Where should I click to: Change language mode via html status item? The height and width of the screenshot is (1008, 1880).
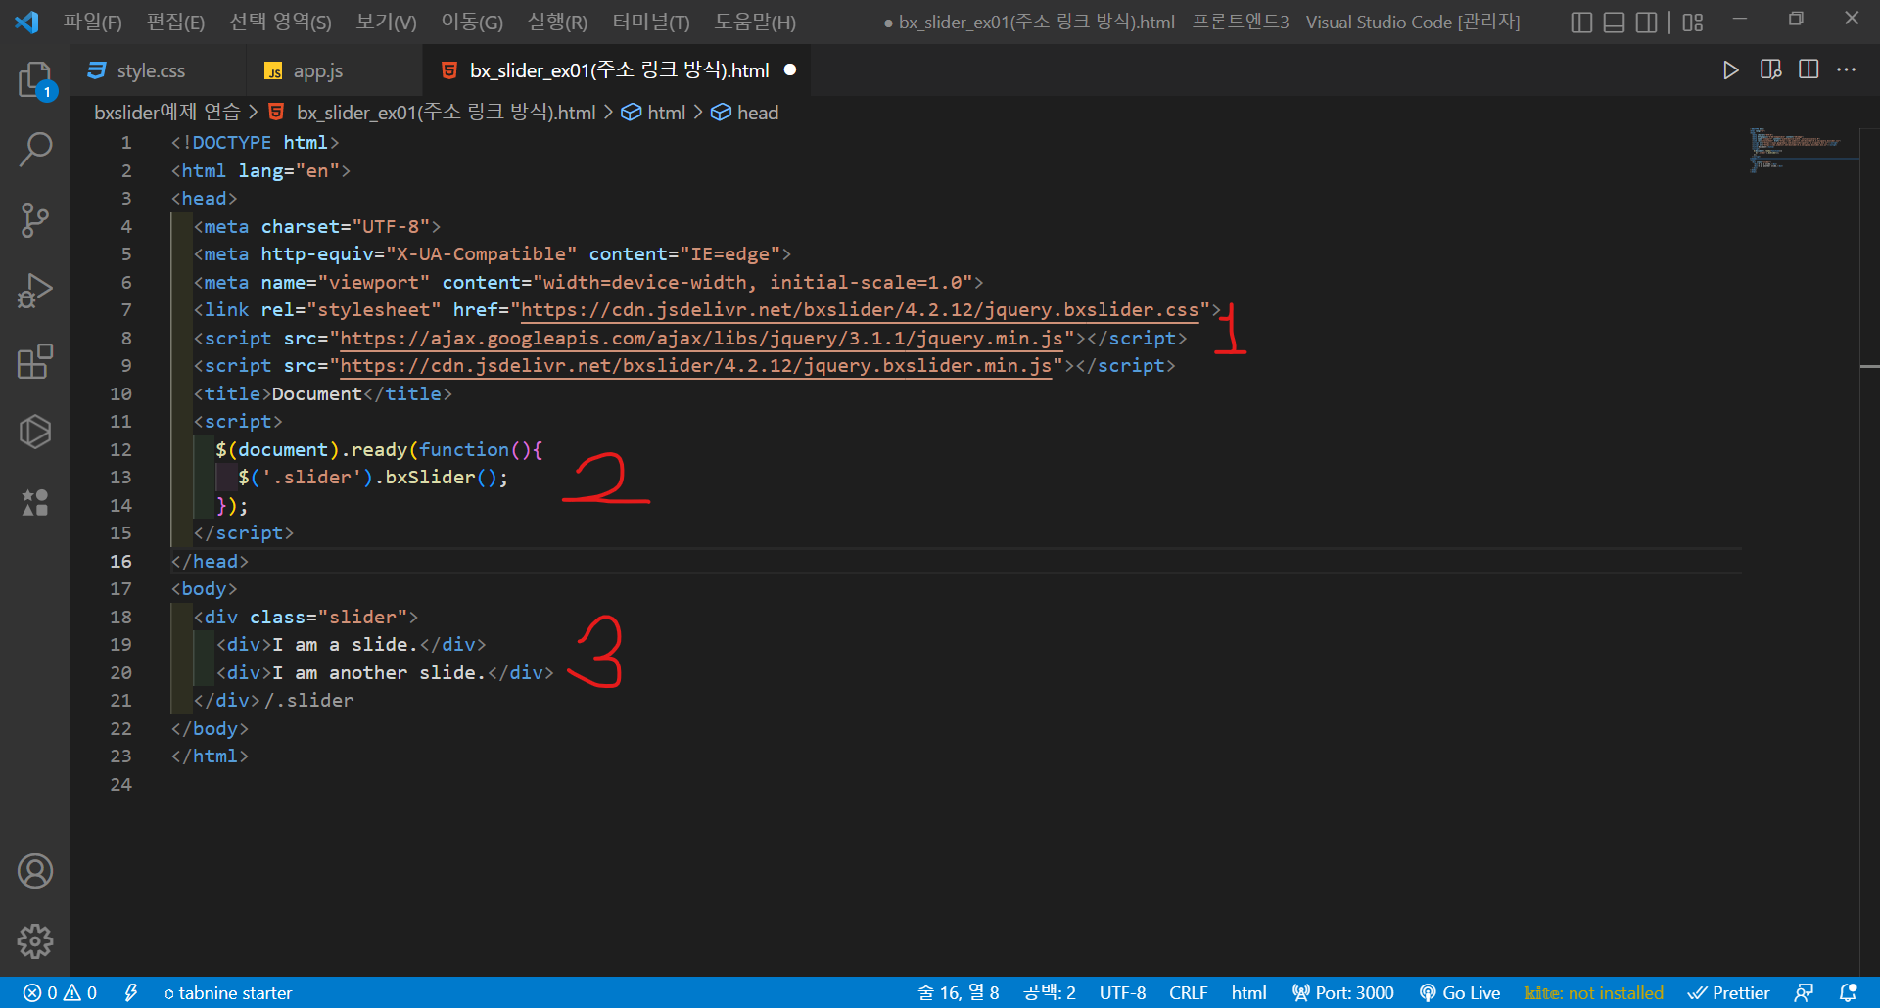click(x=1248, y=992)
